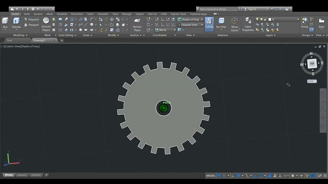Viewport: 328px width, 184px height.
Task: Click the Extrude tool
Action: 16,23
